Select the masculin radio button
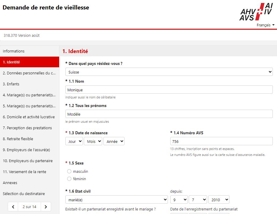Image resolution: width=277 pixels, height=214 pixels. (69, 171)
